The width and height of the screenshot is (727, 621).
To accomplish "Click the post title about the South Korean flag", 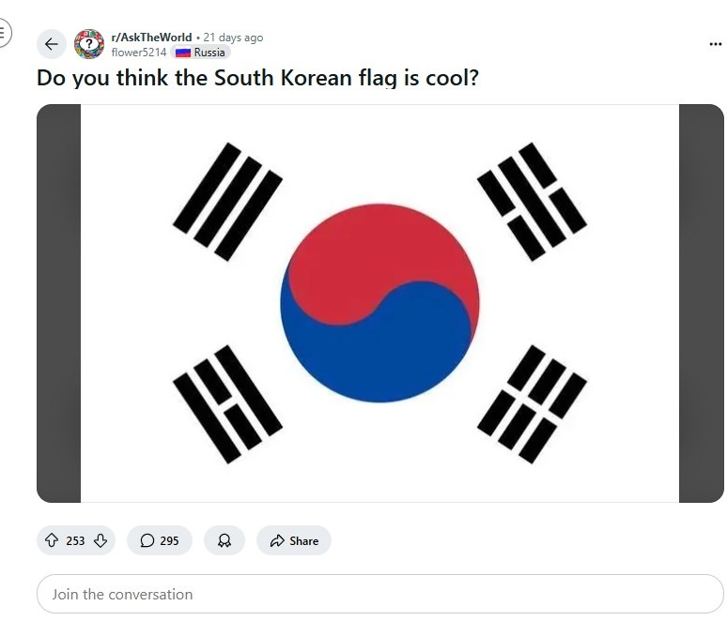I will [x=257, y=77].
